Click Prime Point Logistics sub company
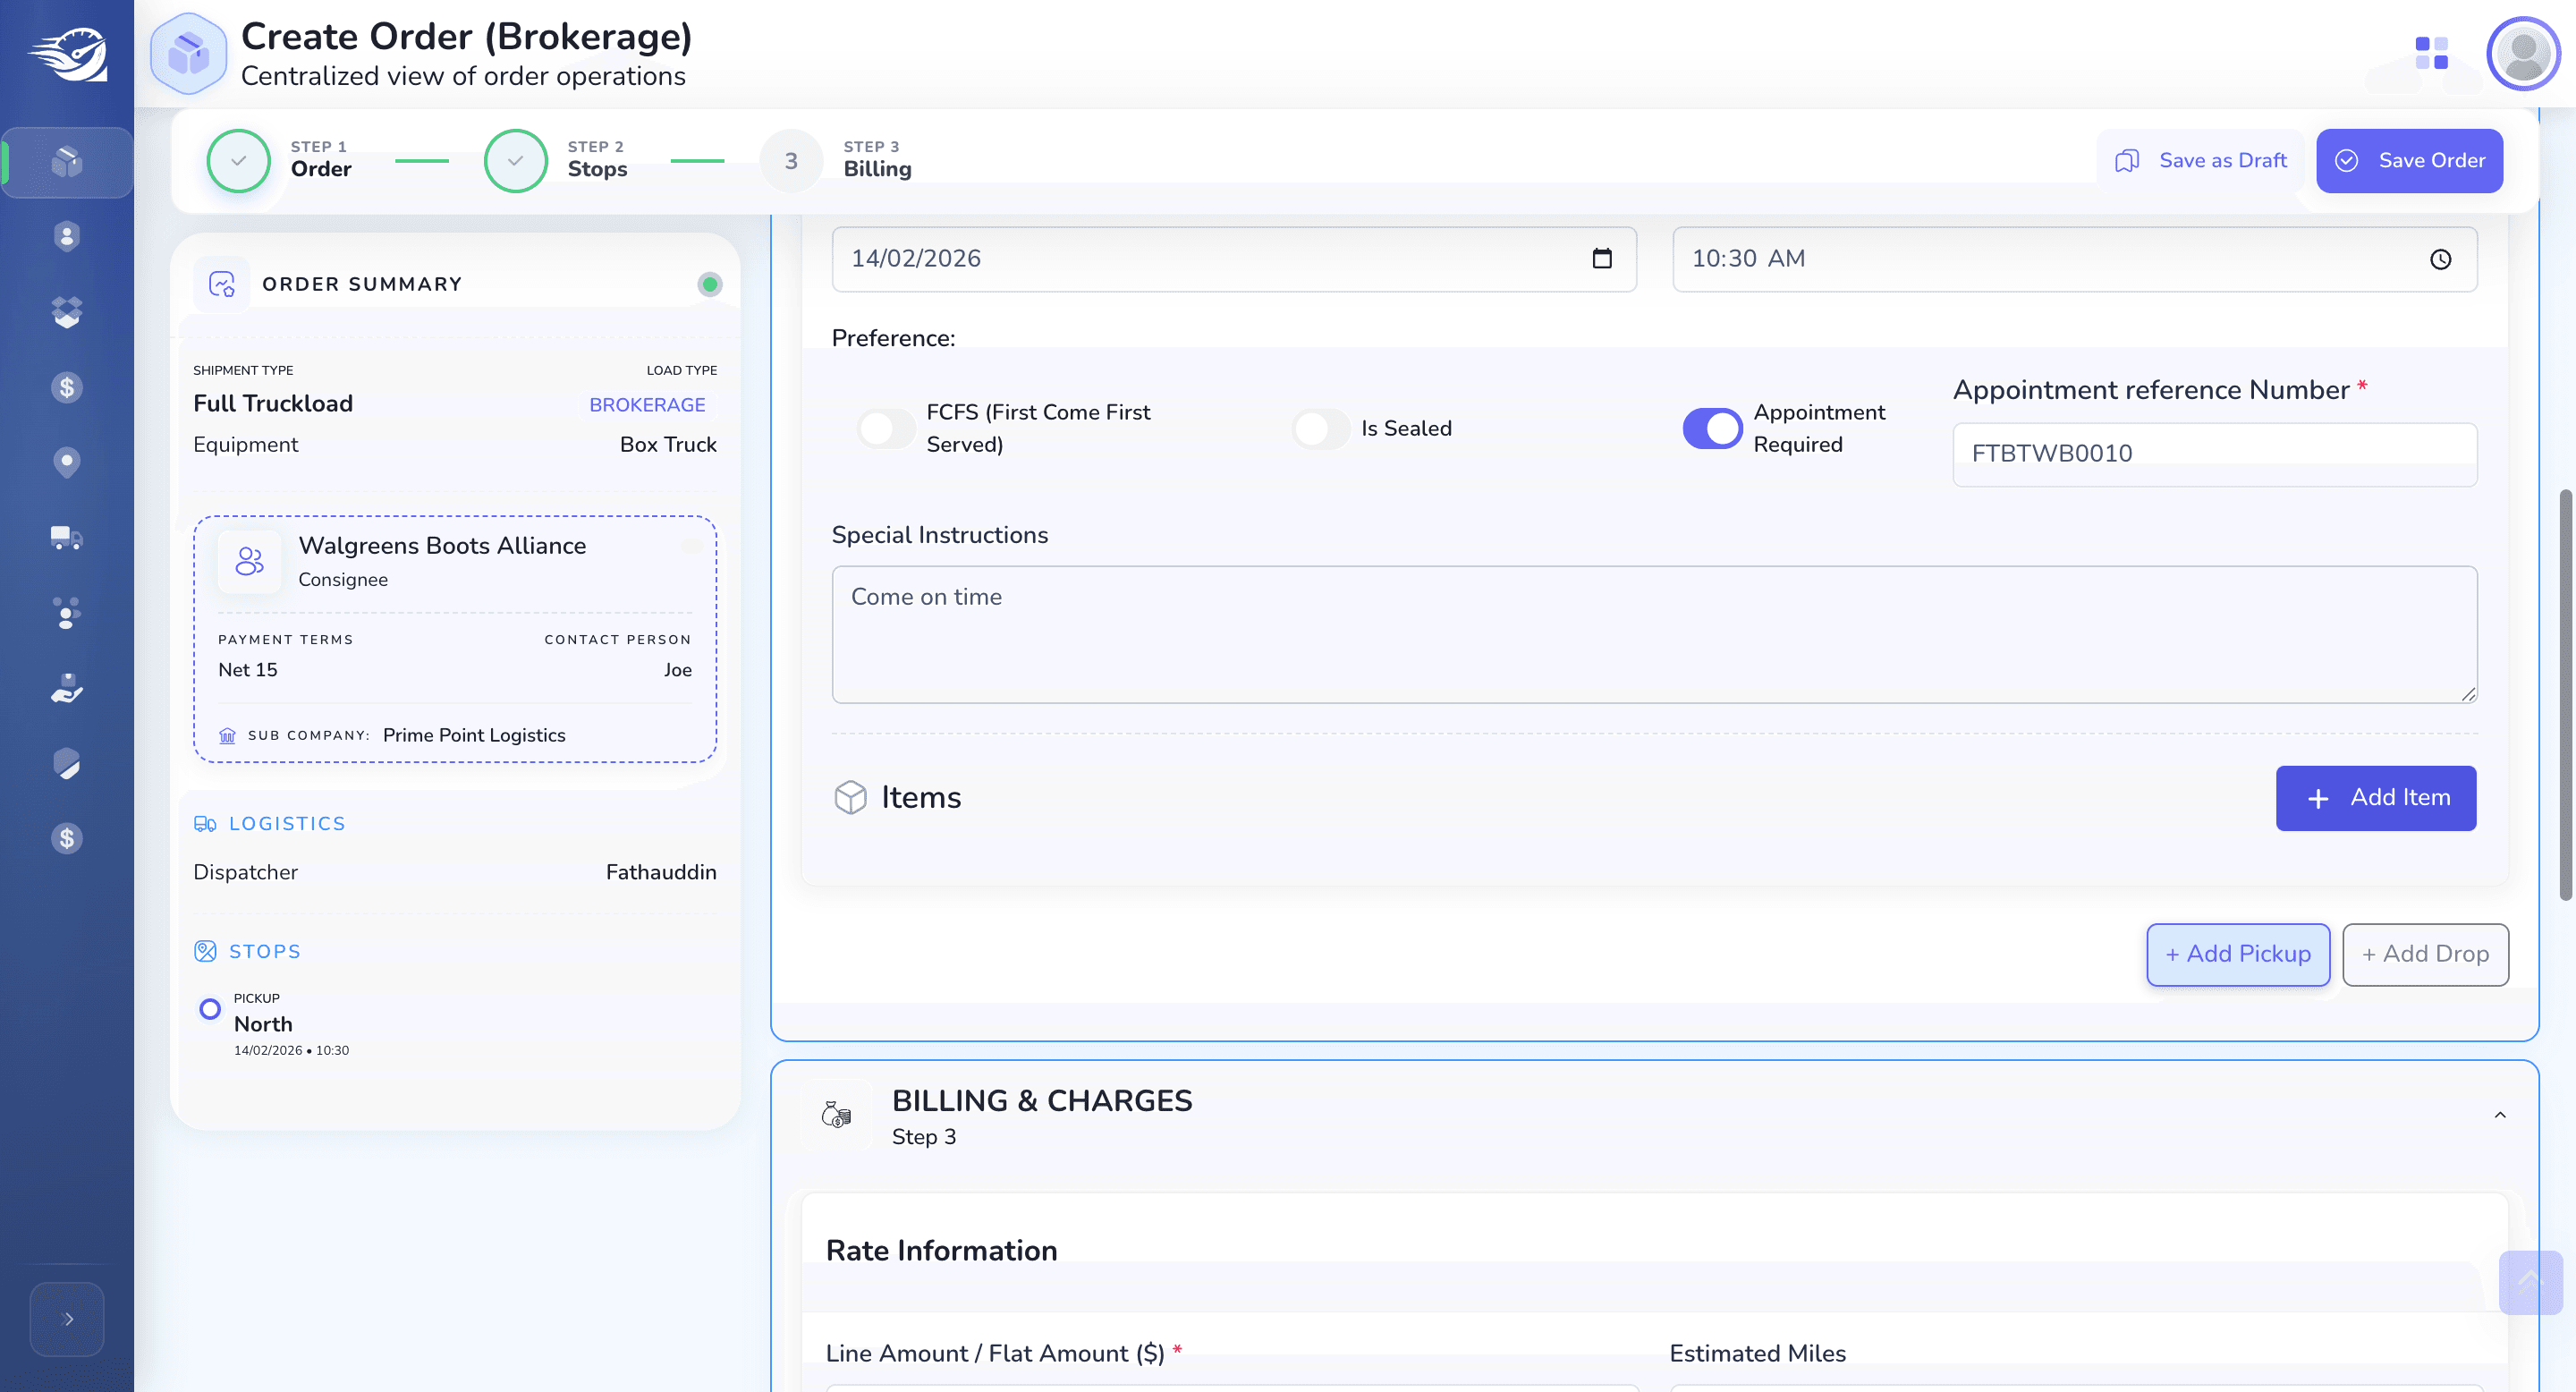Viewport: 2576px width, 1392px height. 474,735
